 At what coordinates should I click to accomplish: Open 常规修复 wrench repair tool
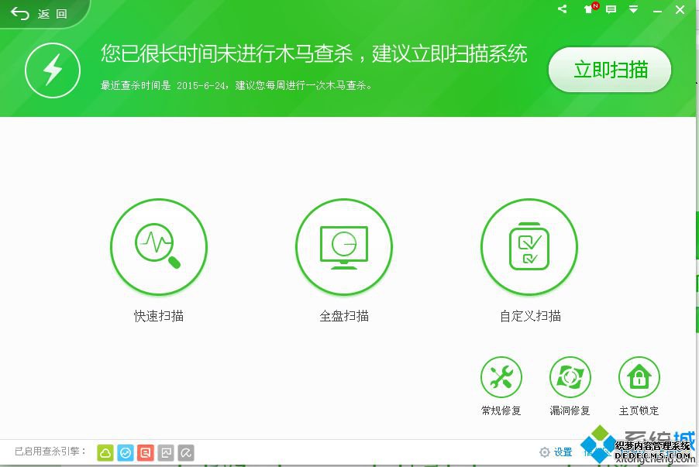501,377
